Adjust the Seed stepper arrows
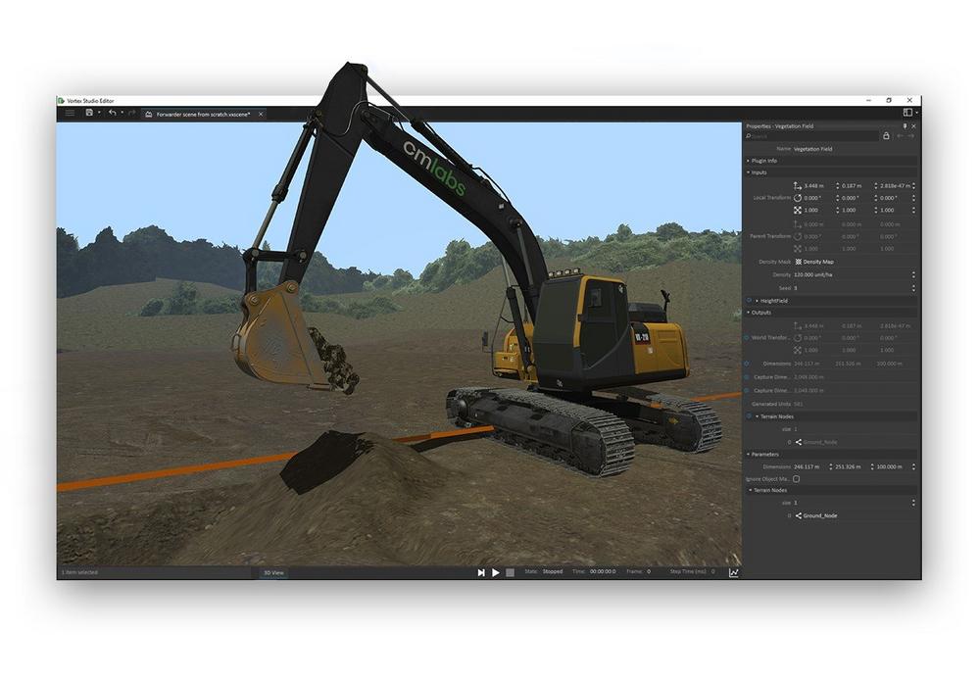980x682 pixels. (913, 288)
